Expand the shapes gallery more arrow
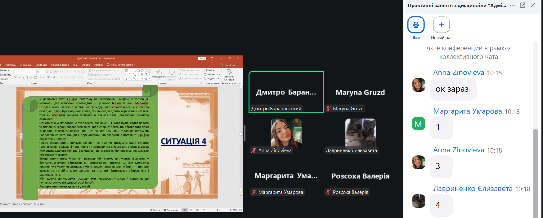The height and width of the screenshot is (218, 543). (150, 79)
